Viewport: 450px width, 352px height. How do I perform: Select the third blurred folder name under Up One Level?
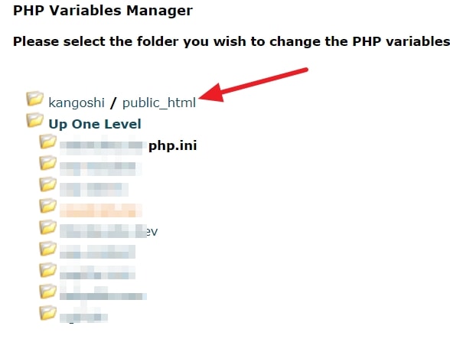pos(94,189)
